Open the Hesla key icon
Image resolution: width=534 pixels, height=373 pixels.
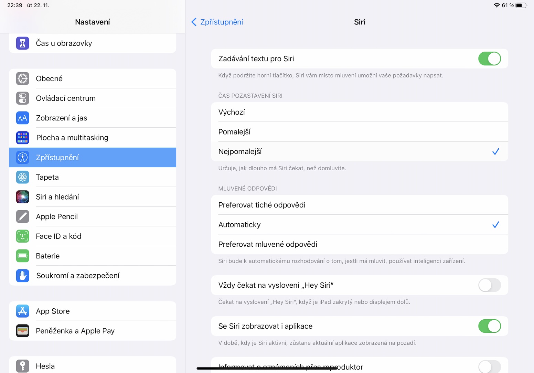pyautogui.click(x=22, y=366)
